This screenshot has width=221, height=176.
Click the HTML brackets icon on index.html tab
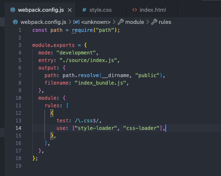135,10
